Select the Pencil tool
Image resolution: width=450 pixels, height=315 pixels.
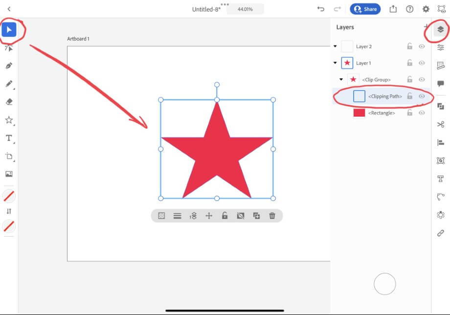click(x=9, y=84)
